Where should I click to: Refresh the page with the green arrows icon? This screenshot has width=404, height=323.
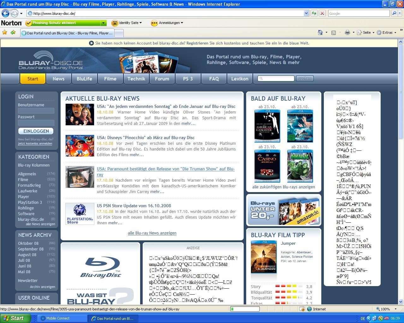(x=314, y=13)
